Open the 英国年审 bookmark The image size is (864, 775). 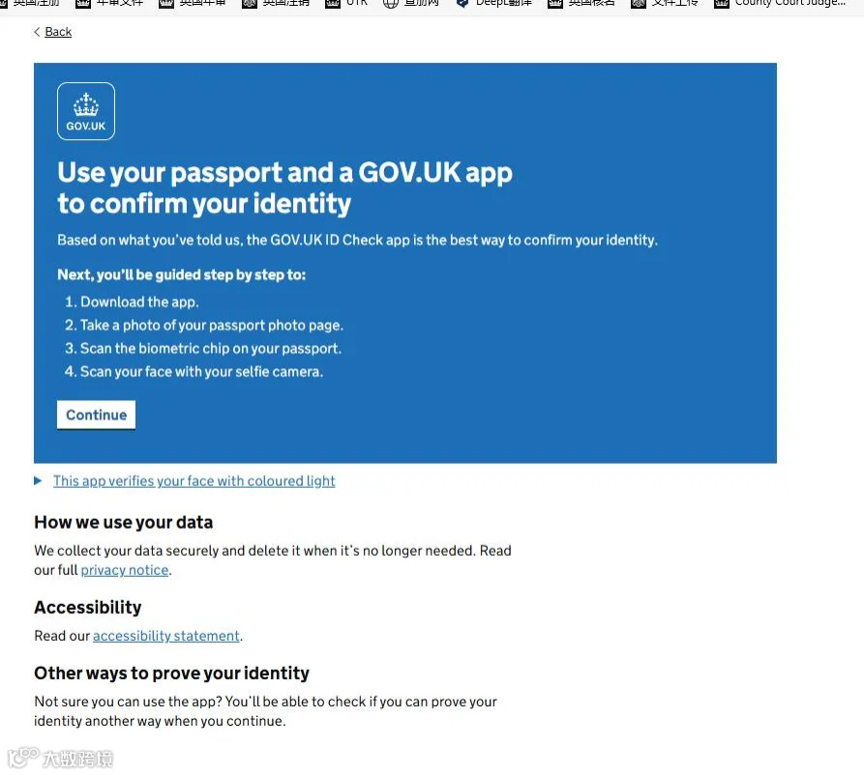point(193,3)
